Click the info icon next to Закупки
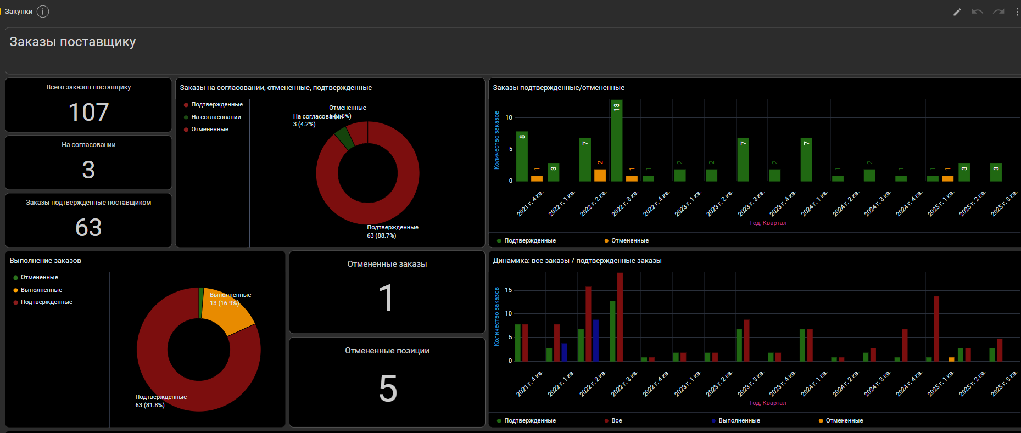Screen dimensions: 1021x433 click(43, 12)
